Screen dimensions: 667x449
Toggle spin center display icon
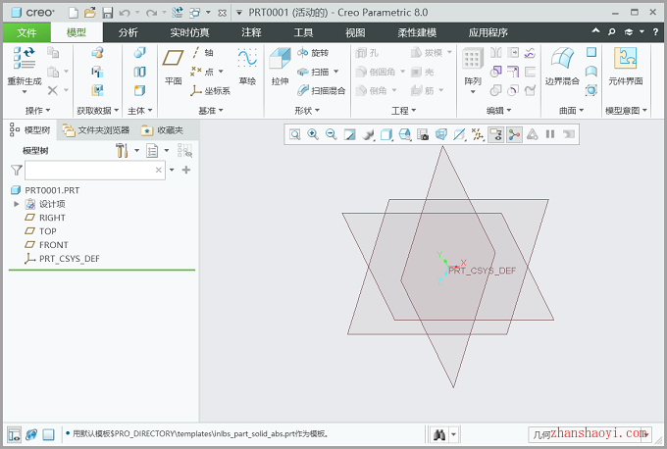coord(514,134)
